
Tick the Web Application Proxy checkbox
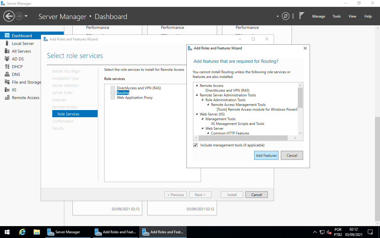coord(113,98)
